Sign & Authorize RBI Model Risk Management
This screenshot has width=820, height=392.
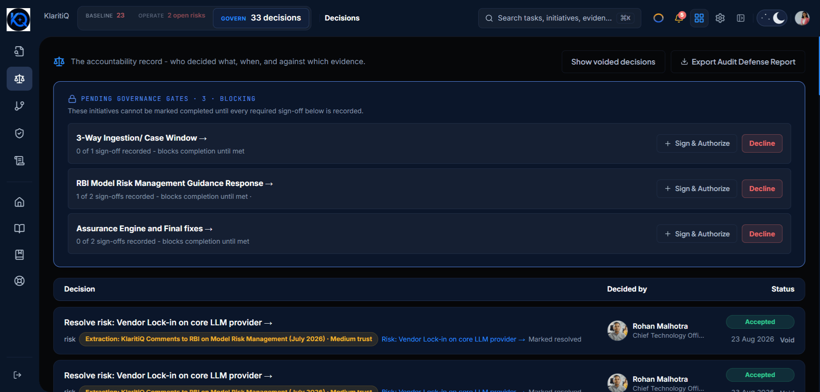coord(697,189)
